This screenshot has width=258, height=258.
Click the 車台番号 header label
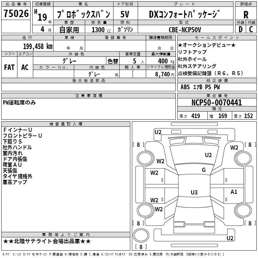[x=217, y=95]
